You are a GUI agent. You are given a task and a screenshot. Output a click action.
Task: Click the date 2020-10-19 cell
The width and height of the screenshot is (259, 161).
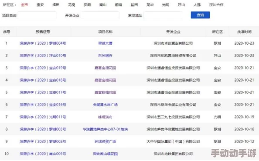coord(244,117)
